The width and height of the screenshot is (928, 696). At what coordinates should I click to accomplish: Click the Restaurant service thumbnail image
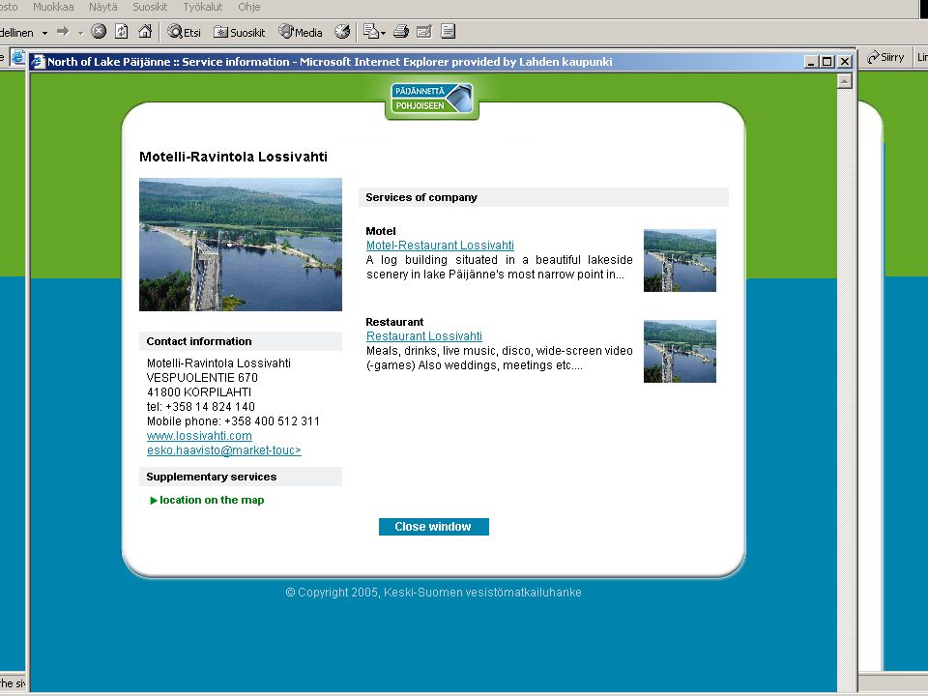[x=680, y=352]
